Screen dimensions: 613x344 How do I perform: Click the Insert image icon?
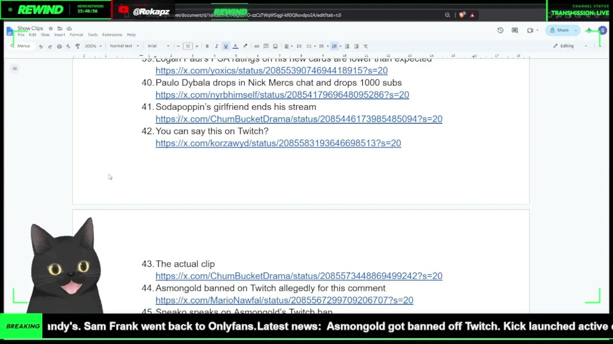click(x=275, y=46)
